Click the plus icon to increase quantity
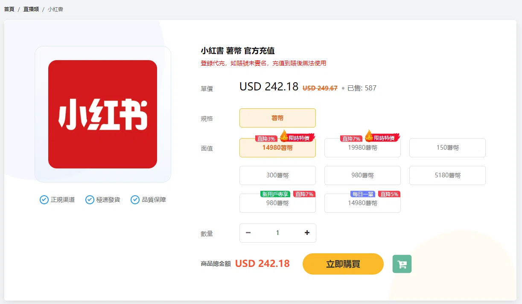The height and width of the screenshot is (304, 522). (307, 233)
